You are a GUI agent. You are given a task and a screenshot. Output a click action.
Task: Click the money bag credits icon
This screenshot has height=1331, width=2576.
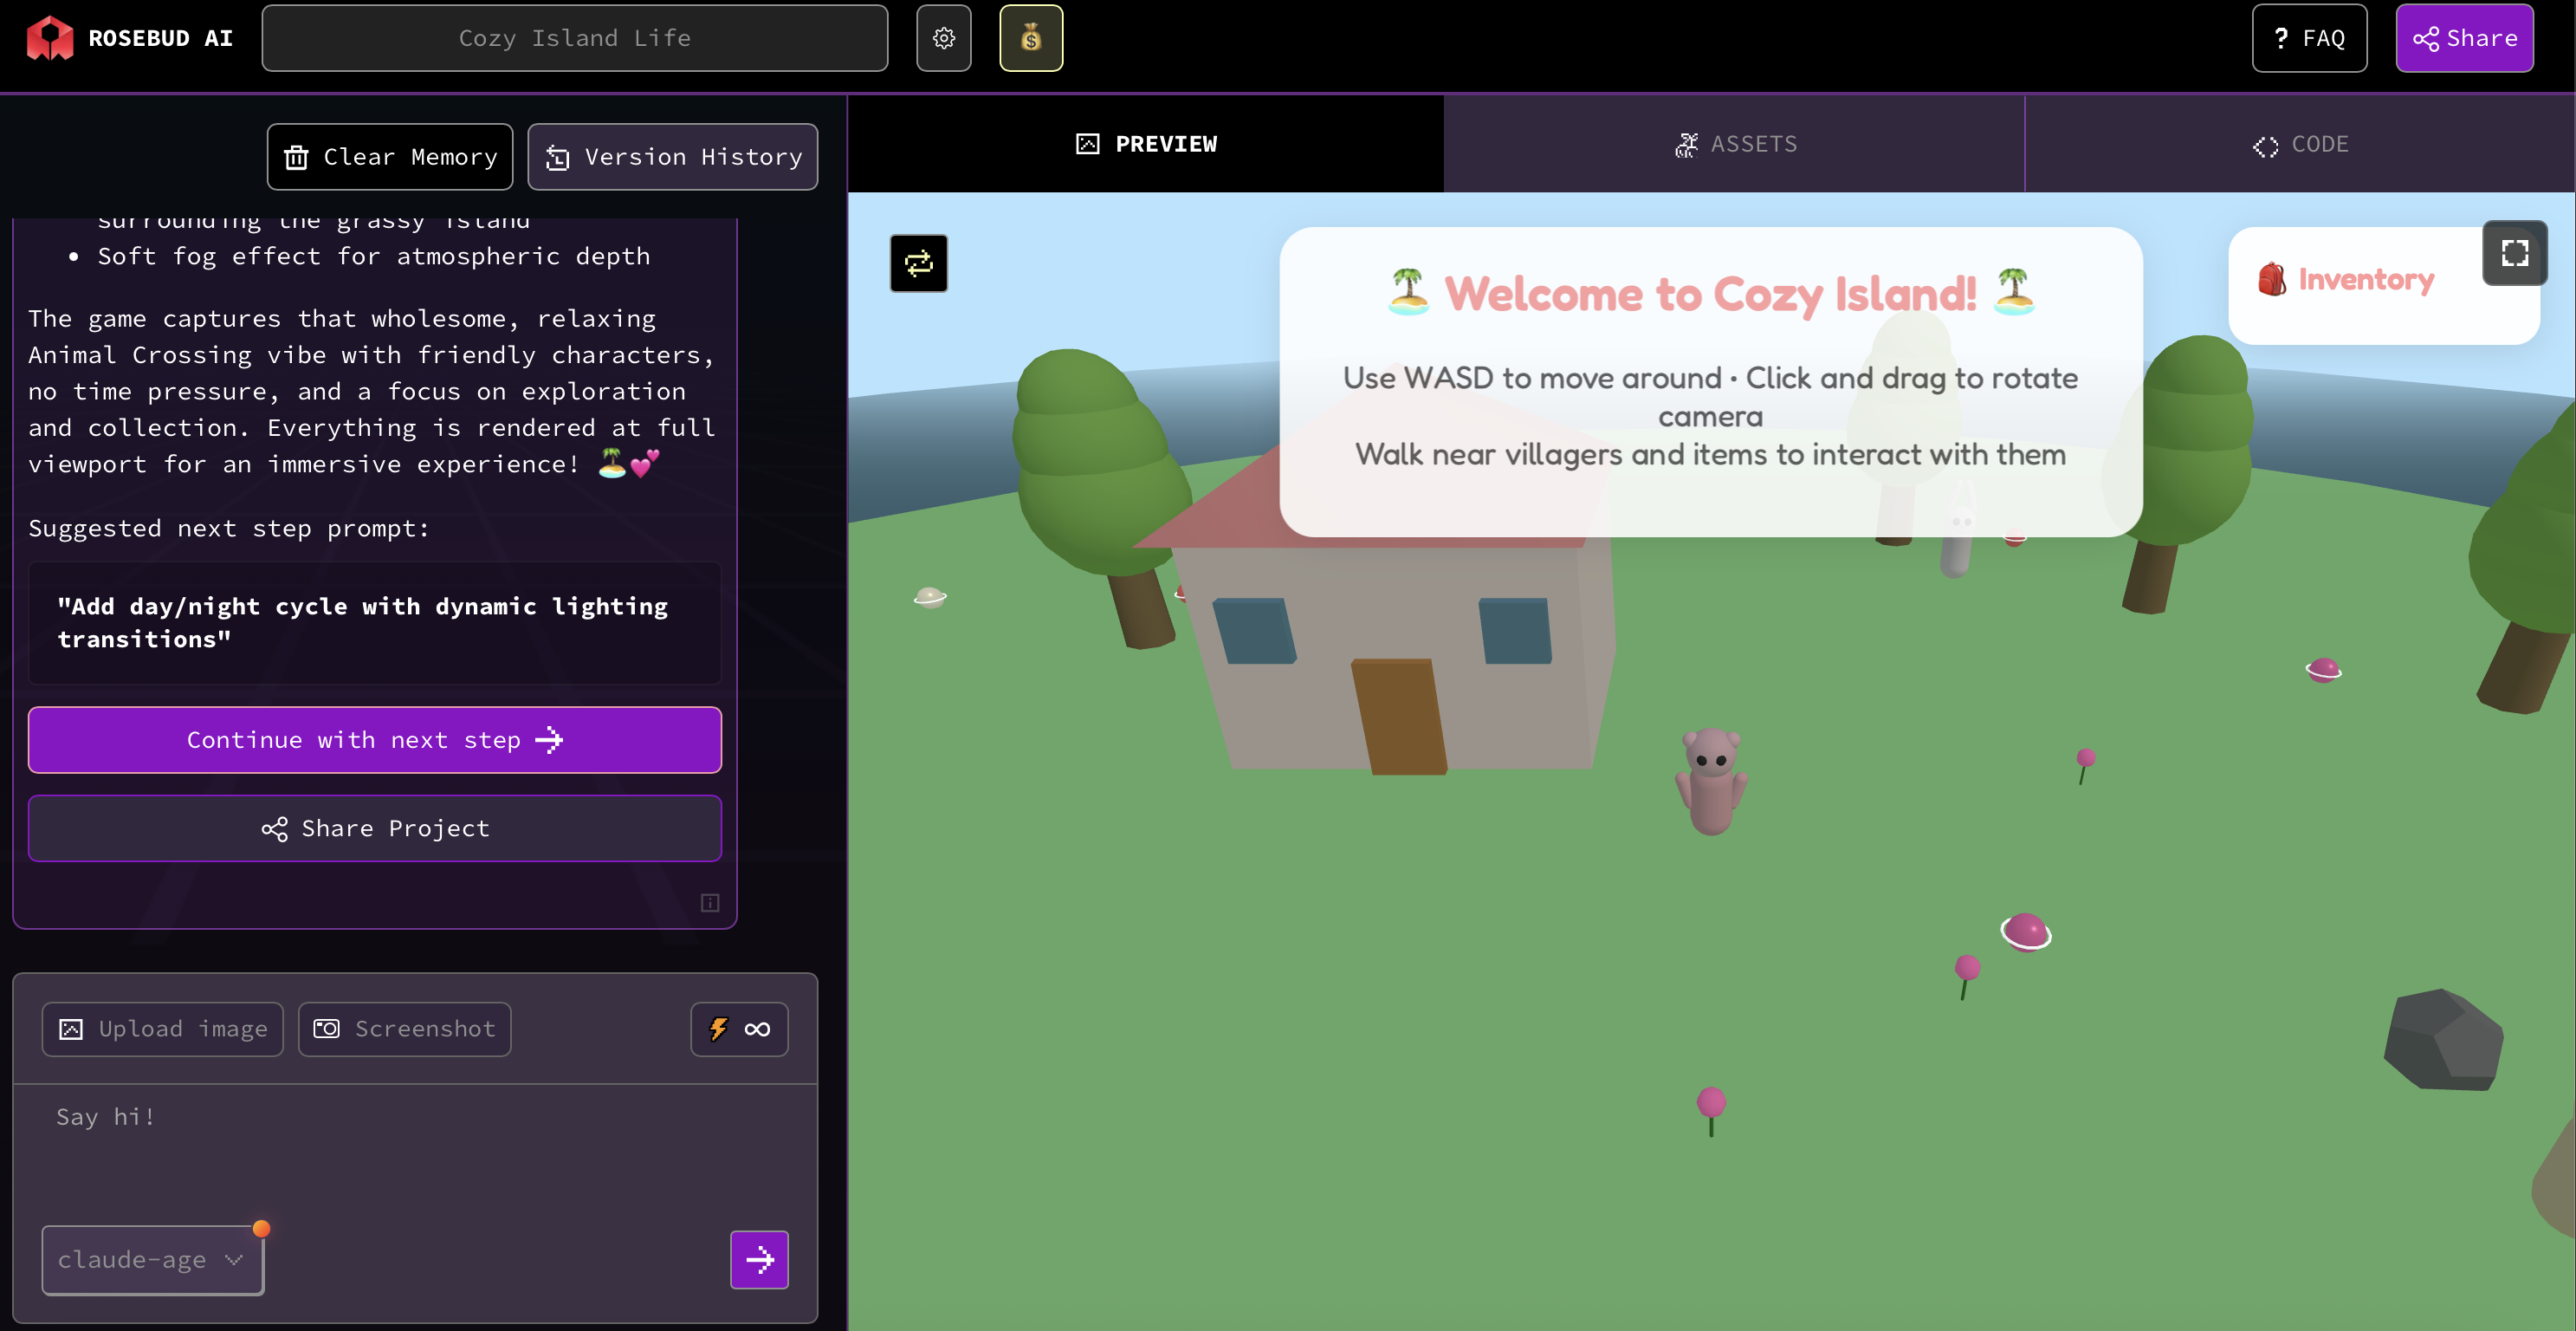(x=1030, y=38)
